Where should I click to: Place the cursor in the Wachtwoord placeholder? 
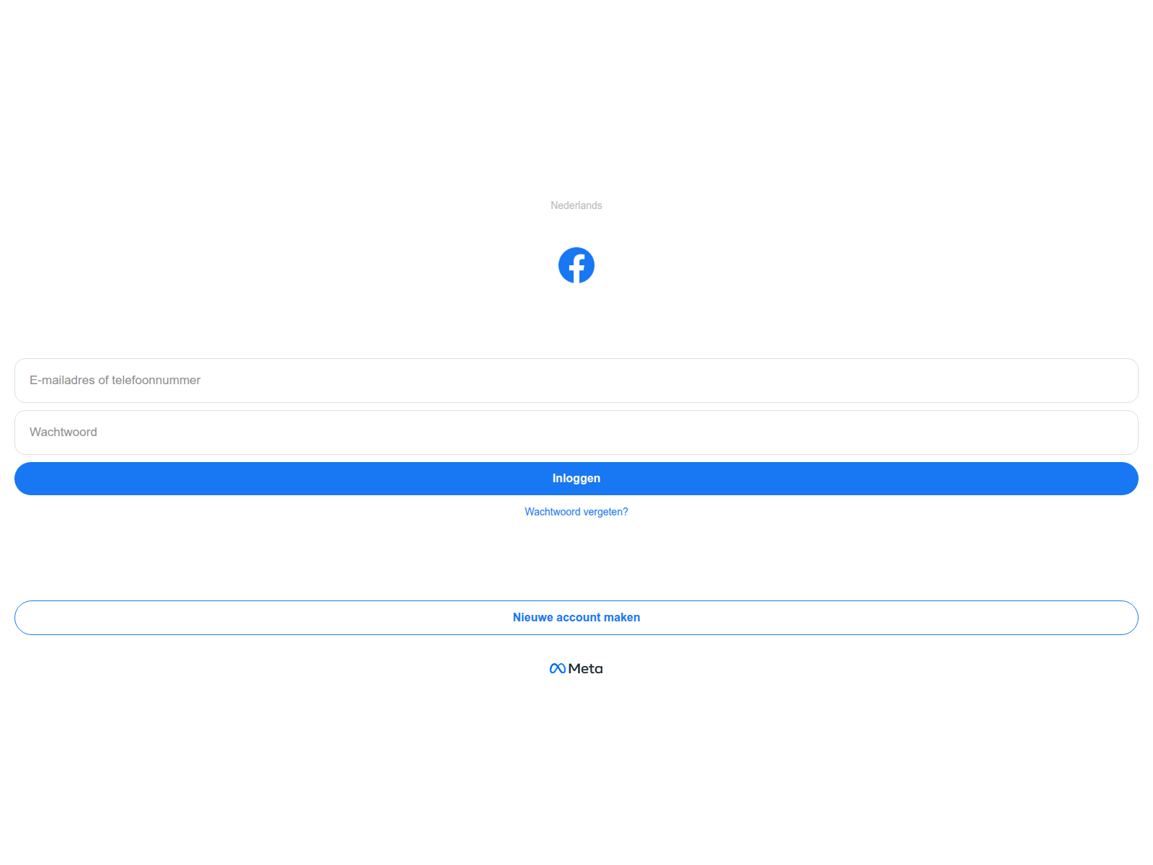(63, 432)
